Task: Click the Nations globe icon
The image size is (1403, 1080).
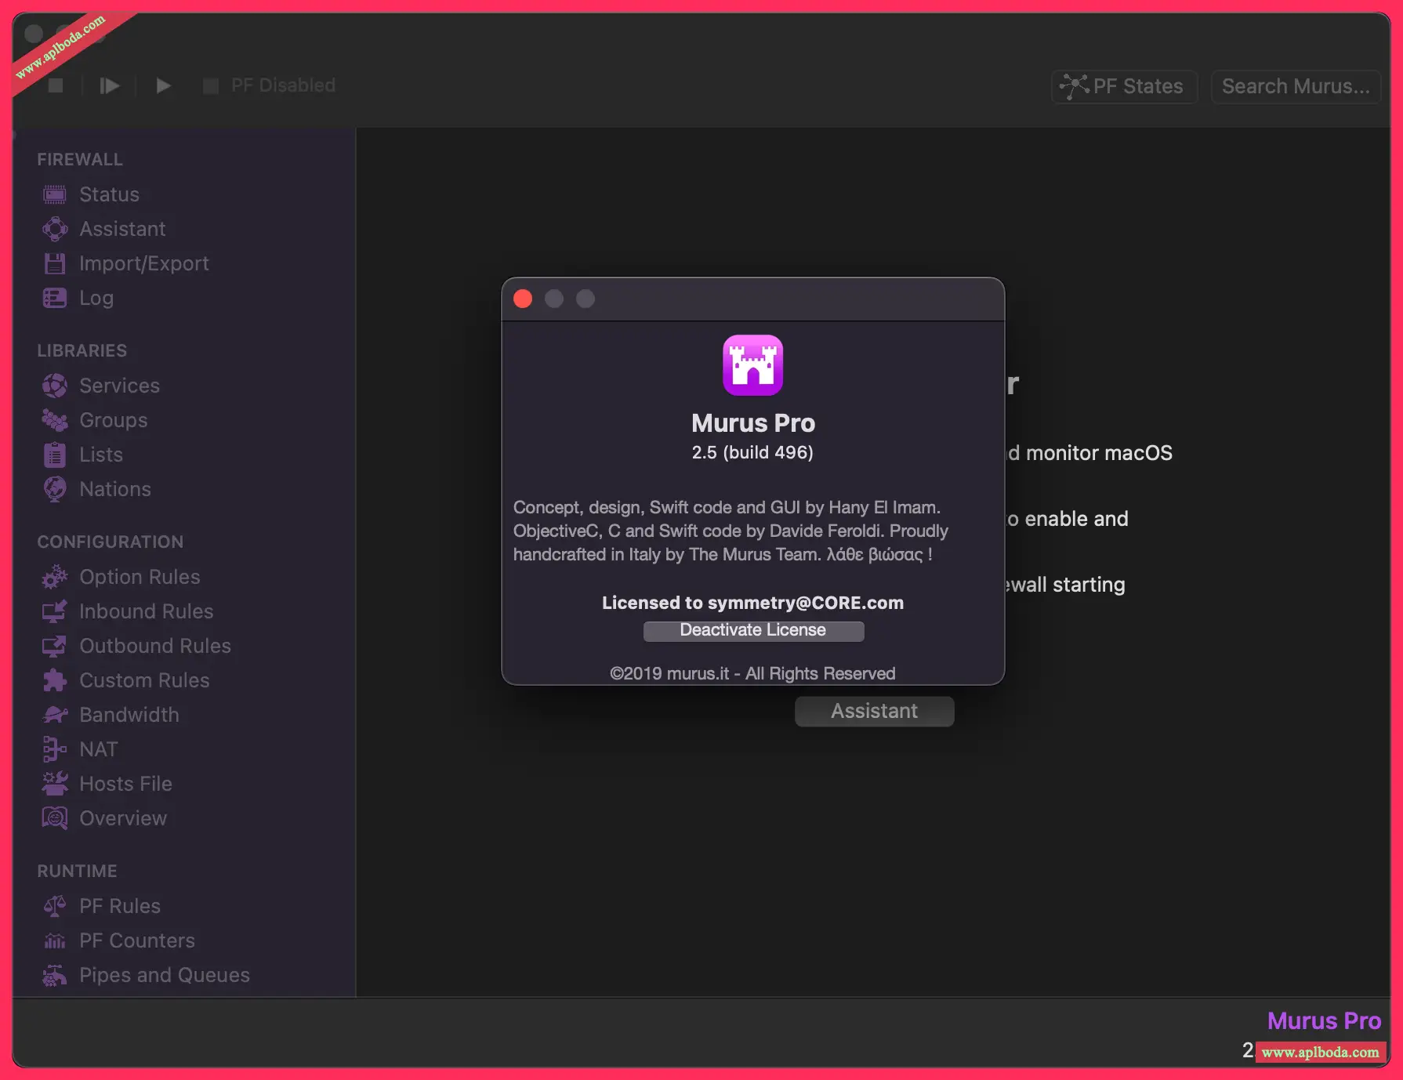Action: pos(54,489)
